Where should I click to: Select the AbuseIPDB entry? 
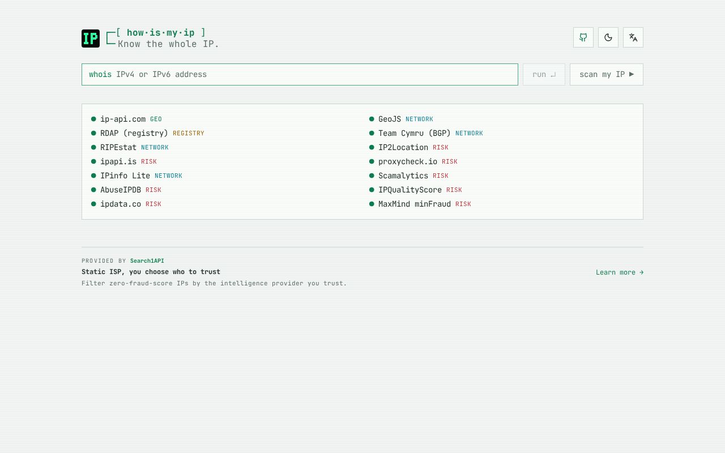click(x=126, y=190)
